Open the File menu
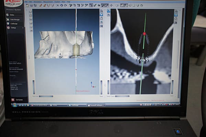Screen dimensions: 206x137 coord(26,1)
